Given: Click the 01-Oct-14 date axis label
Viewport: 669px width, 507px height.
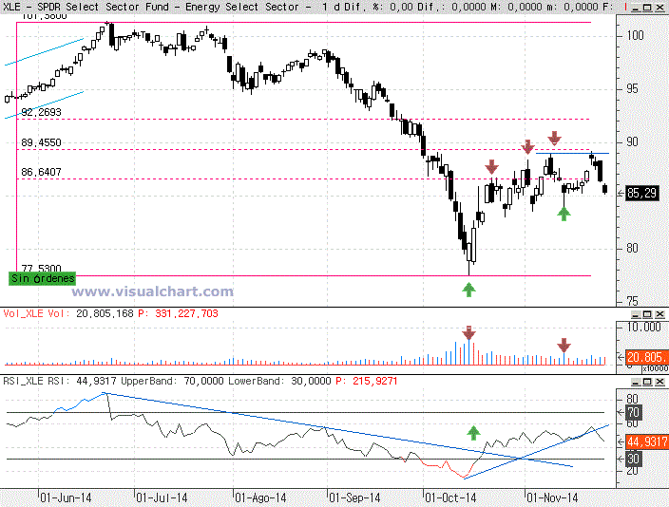Looking at the screenshot, I should (451, 498).
